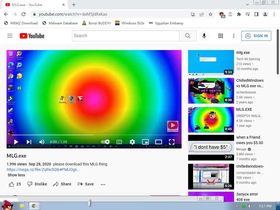Open the player settings gear
Screen dimensions: 280x210
pyautogui.click(x=132, y=142)
